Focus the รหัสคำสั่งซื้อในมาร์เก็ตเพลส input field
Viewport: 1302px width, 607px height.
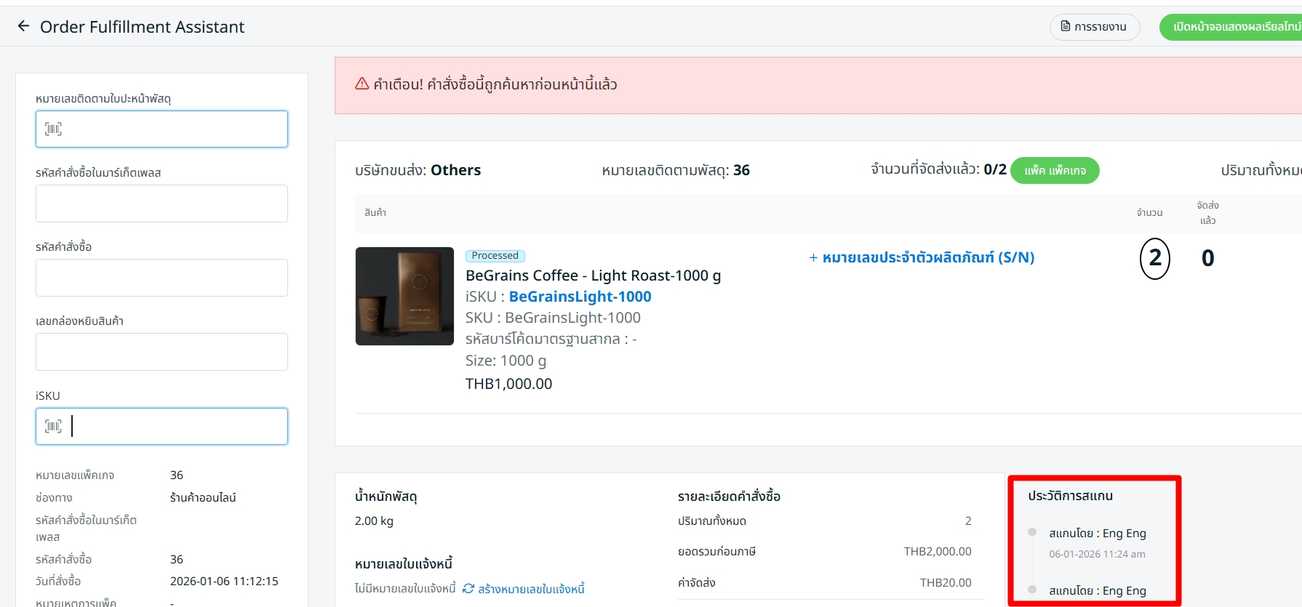coord(161,204)
